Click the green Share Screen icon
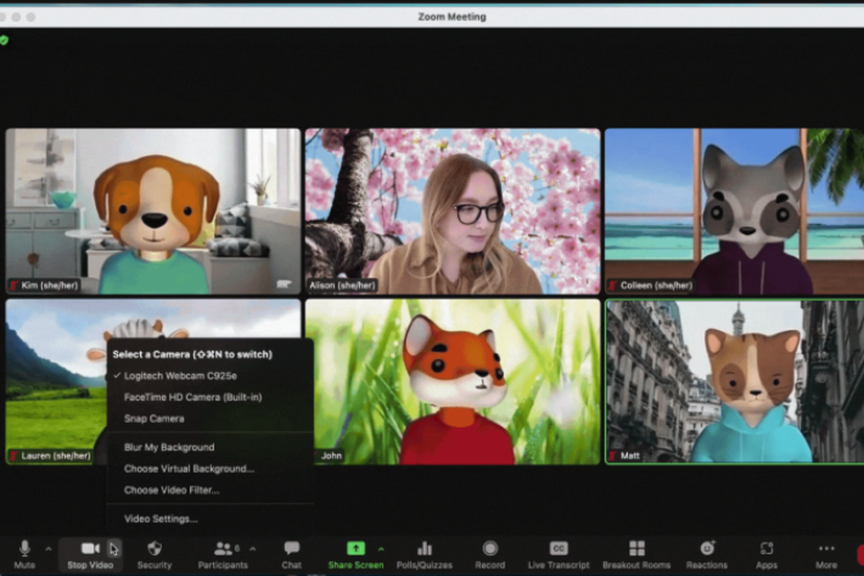 click(x=356, y=549)
